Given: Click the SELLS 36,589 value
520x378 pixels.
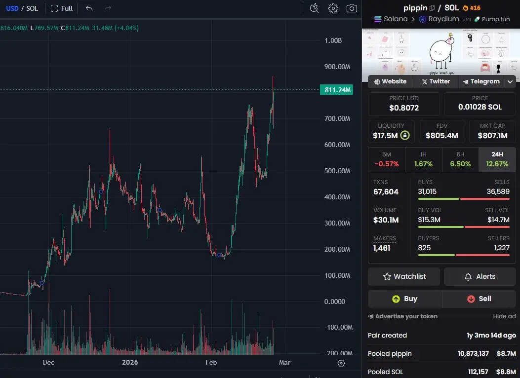Looking at the screenshot, I should (x=498, y=191).
